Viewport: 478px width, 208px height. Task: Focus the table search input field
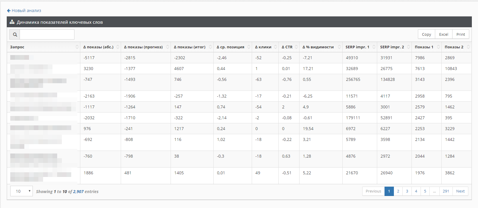(x=47, y=35)
